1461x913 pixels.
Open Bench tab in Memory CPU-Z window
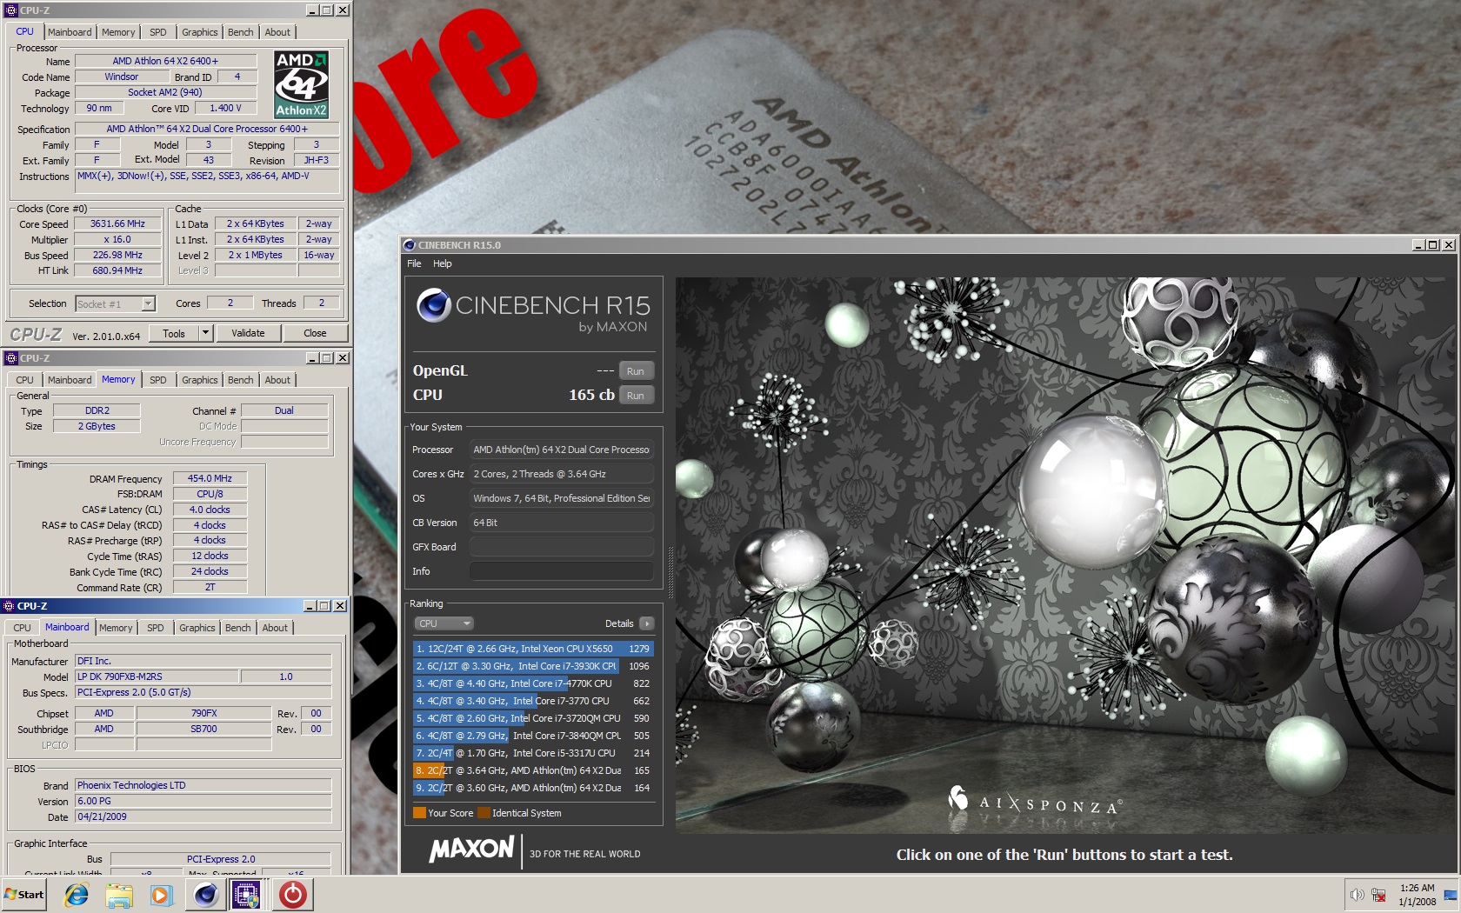click(x=241, y=380)
